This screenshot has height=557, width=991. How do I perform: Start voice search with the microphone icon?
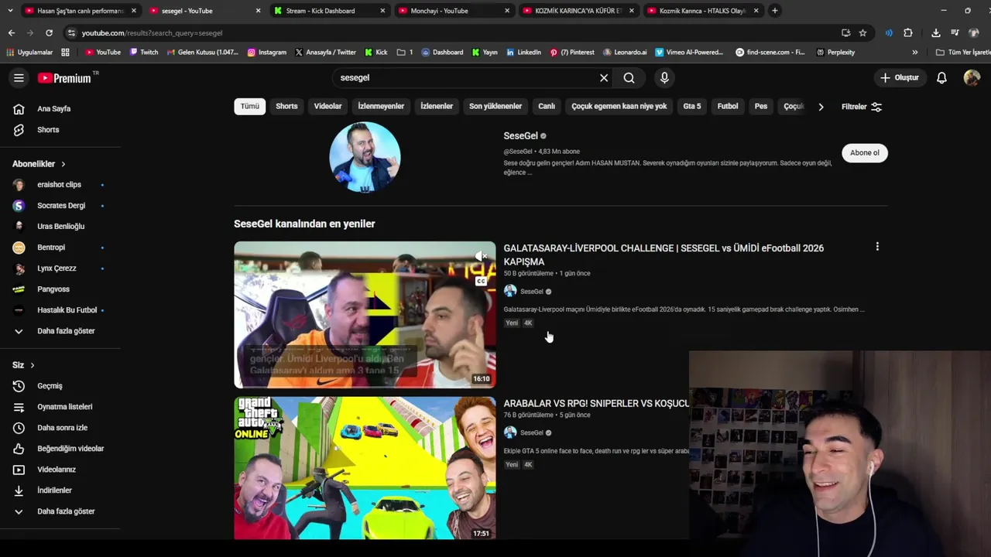coord(664,77)
